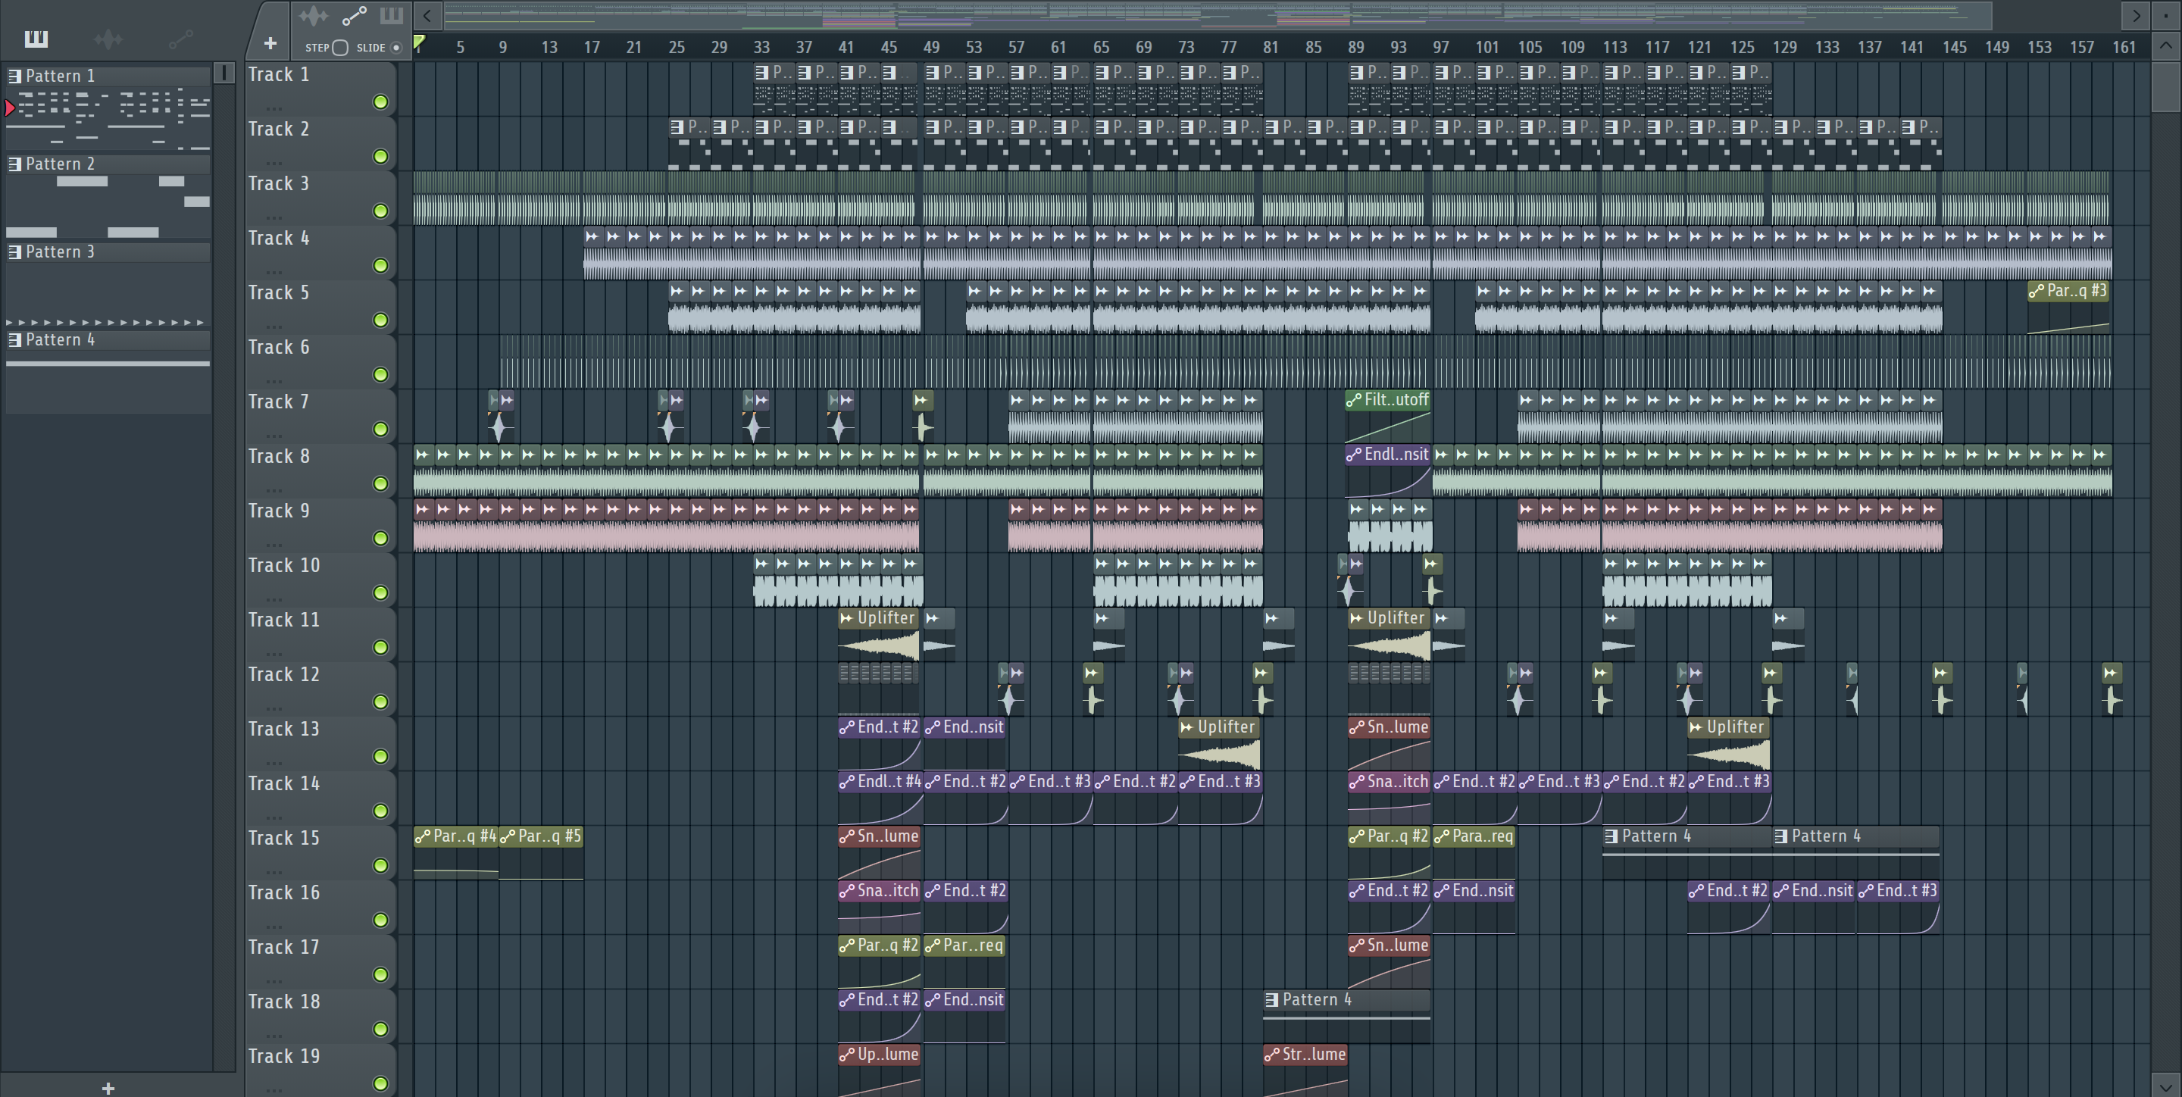Select the Track 9 header label
Screen dimensions: 2182x1097
click(279, 511)
